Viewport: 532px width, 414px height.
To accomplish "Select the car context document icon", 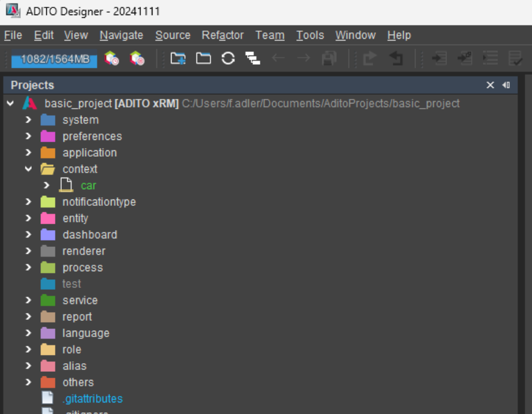I will (x=65, y=185).
